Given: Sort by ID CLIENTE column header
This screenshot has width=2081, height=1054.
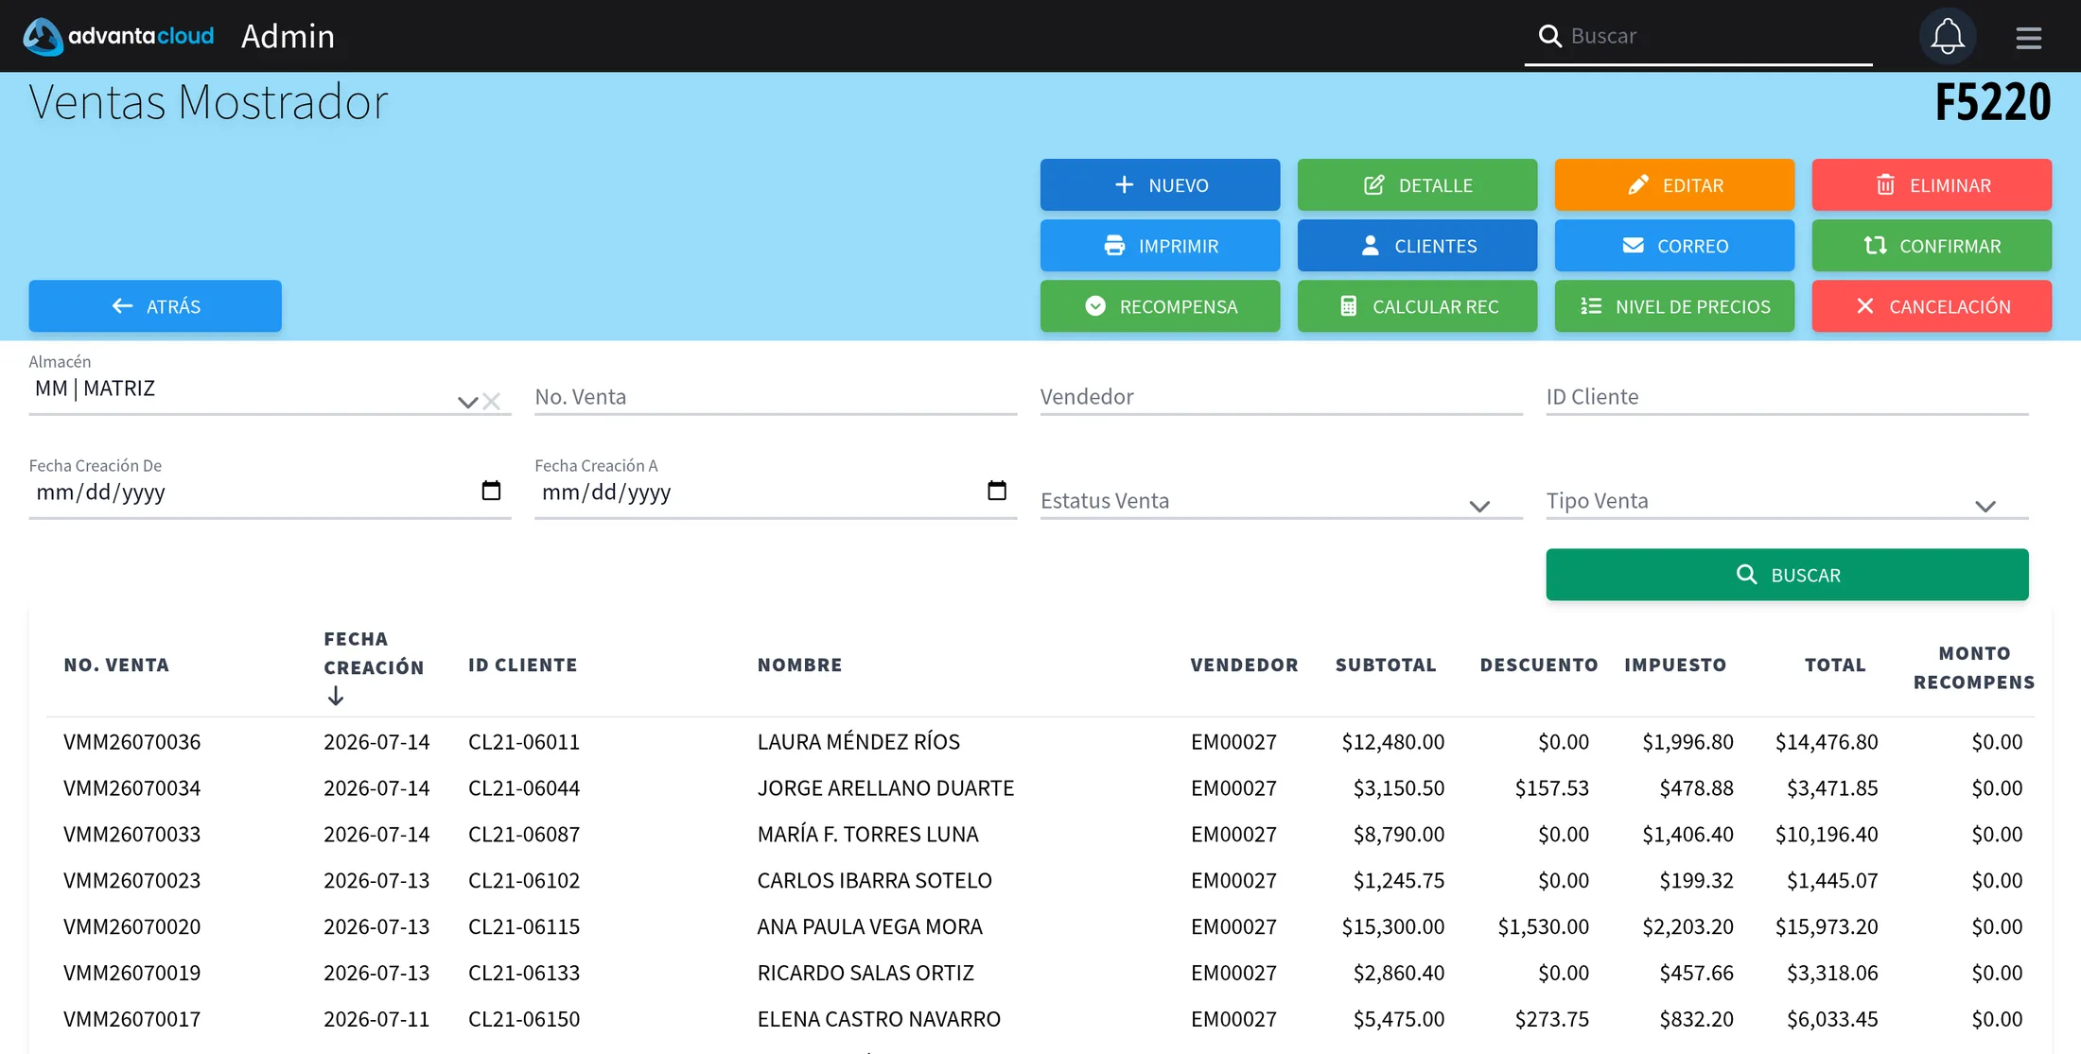Looking at the screenshot, I should tap(522, 665).
